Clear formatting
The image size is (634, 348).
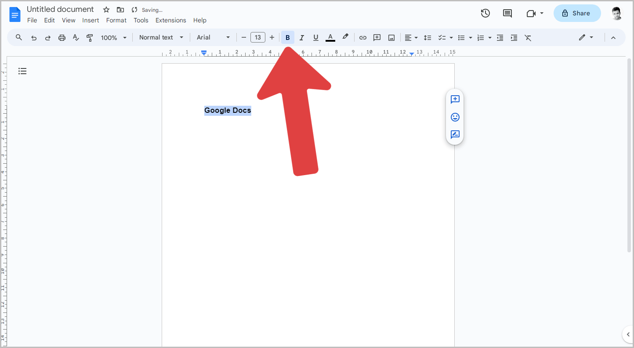point(528,38)
